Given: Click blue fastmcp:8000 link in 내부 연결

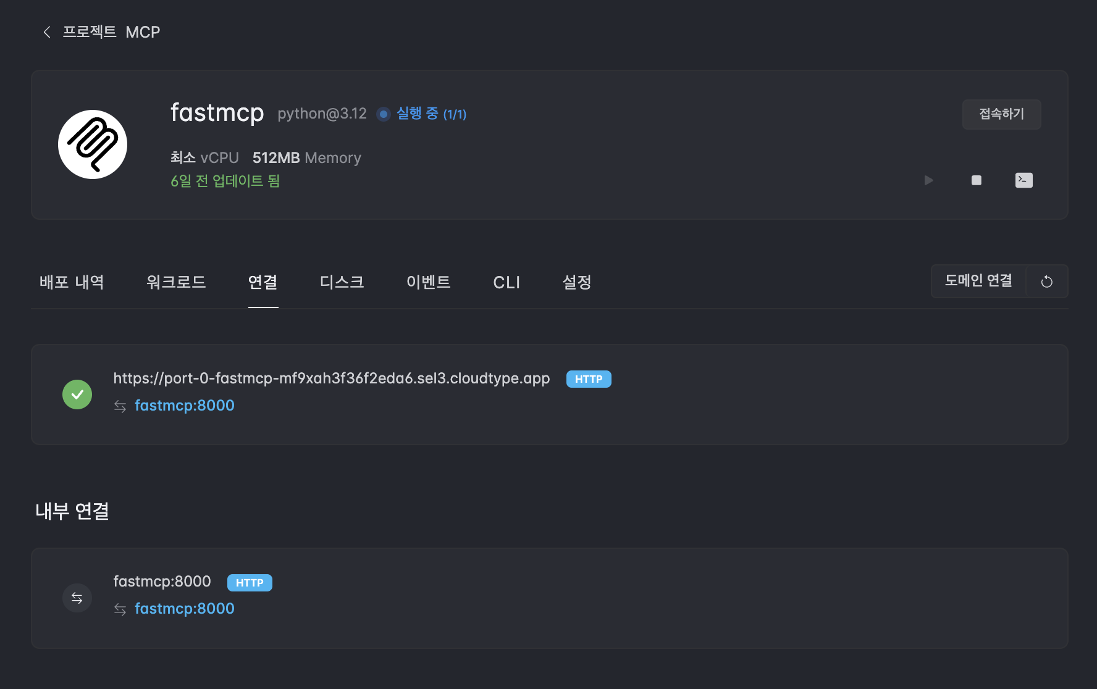Looking at the screenshot, I should click(185, 609).
